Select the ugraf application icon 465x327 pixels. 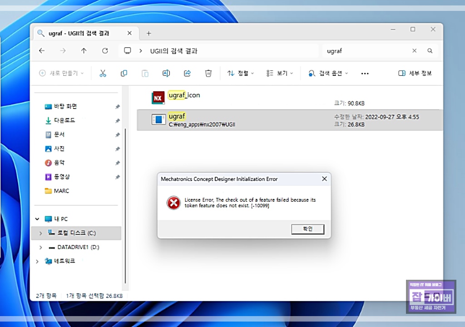[x=158, y=119]
